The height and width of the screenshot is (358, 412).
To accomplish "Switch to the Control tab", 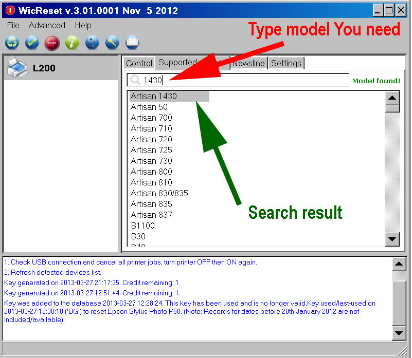I will (139, 63).
